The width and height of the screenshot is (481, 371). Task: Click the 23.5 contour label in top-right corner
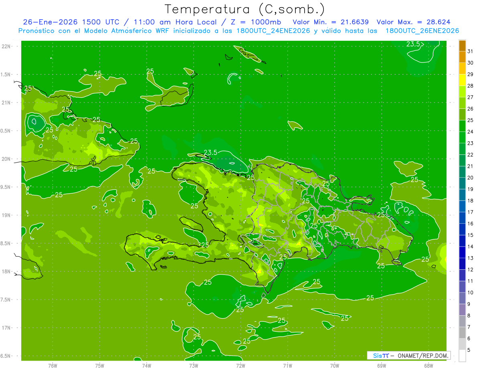[413, 44]
